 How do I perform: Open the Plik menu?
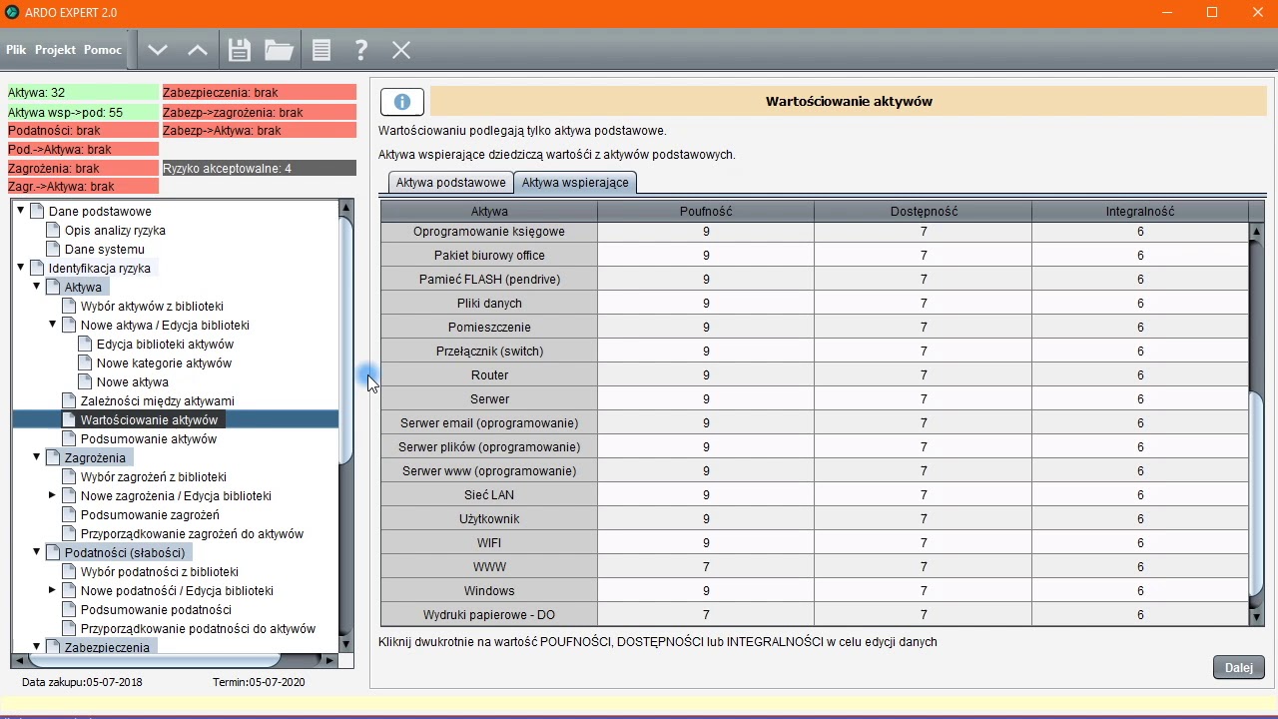[16, 50]
